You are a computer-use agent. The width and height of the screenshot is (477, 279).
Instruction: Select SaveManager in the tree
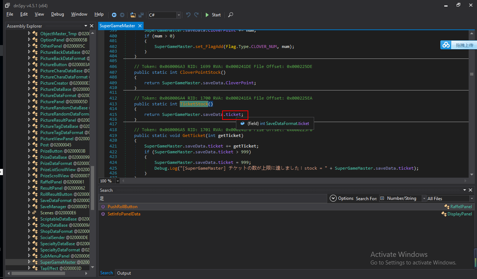pyautogui.click(x=65, y=206)
